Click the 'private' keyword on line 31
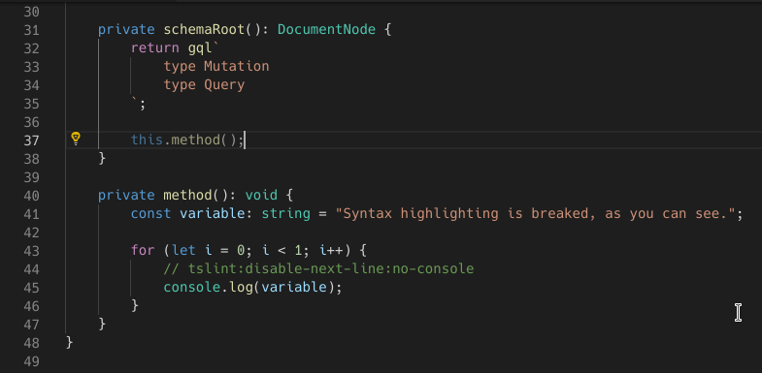Viewport: 762px width, 373px height. (x=126, y=30)
